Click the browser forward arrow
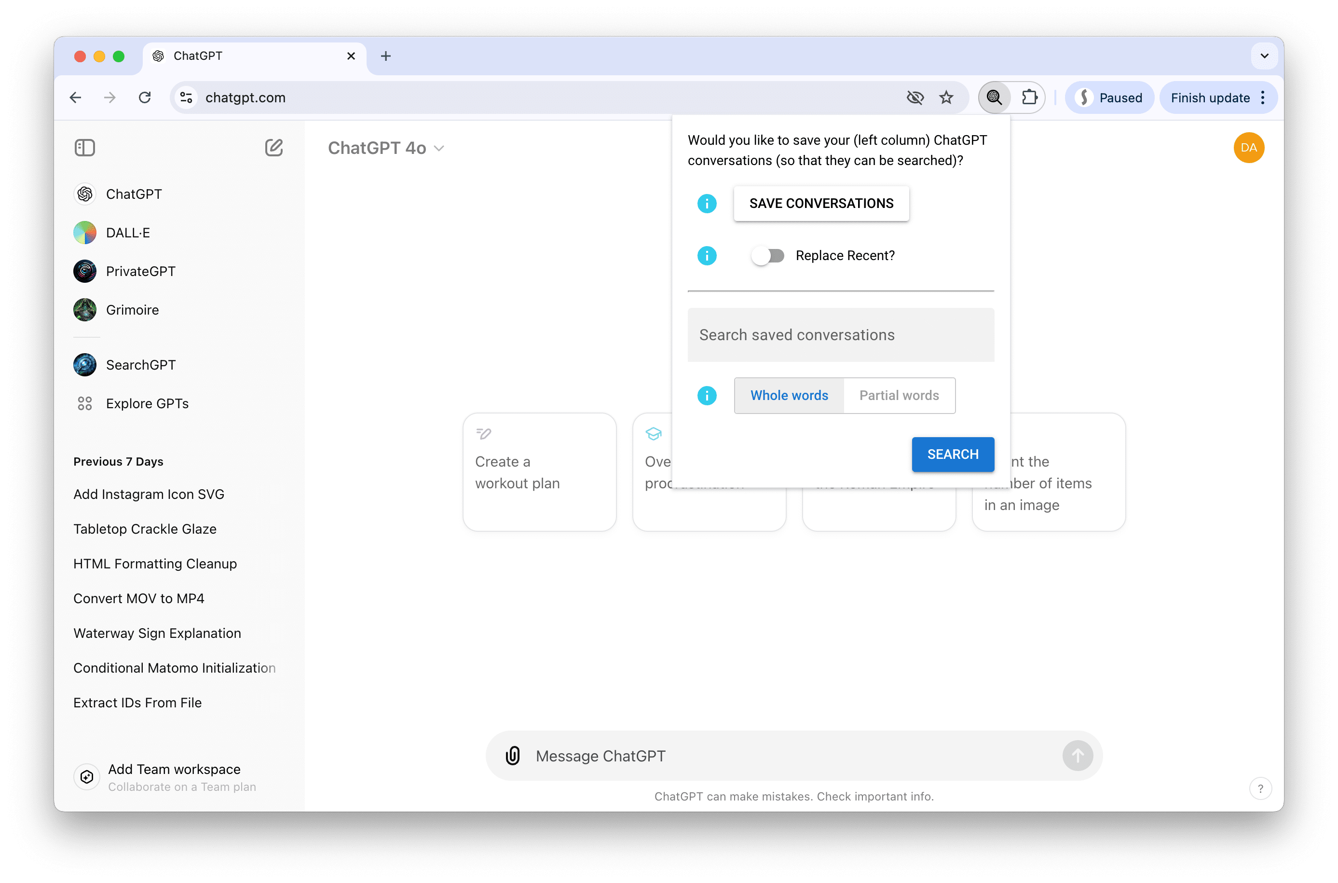The image size is (1338, 883). coord(110,98)
